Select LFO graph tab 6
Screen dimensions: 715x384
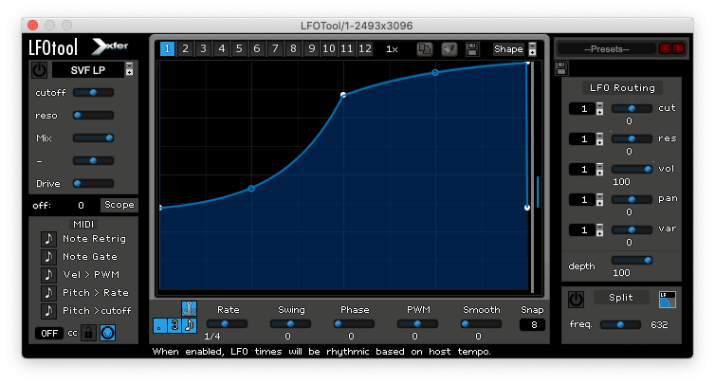coord(257,48)
